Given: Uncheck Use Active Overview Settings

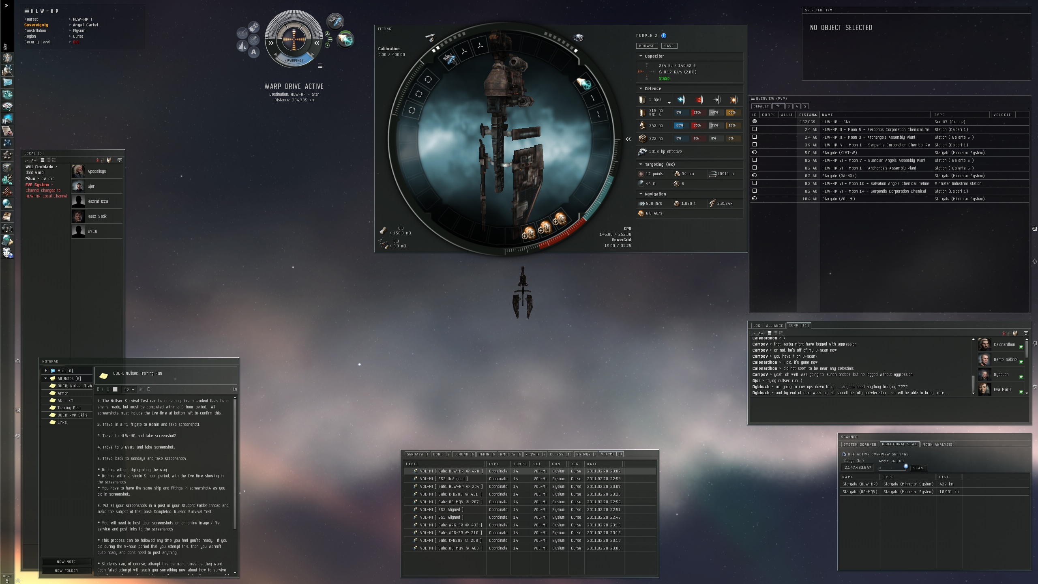Looking at the screenshot, I should point(844,454).
